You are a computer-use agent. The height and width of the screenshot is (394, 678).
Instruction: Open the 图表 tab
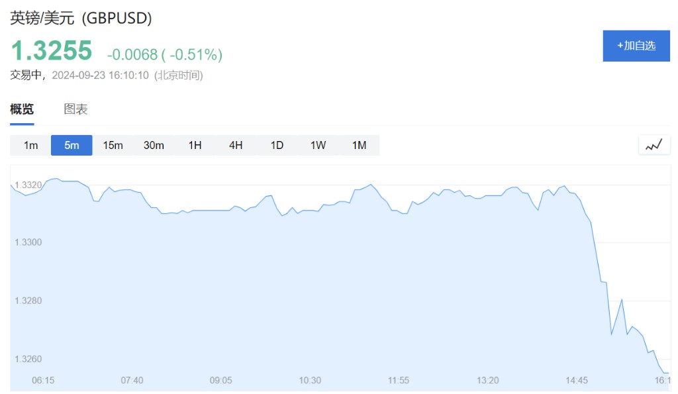[x=75, y=109]
